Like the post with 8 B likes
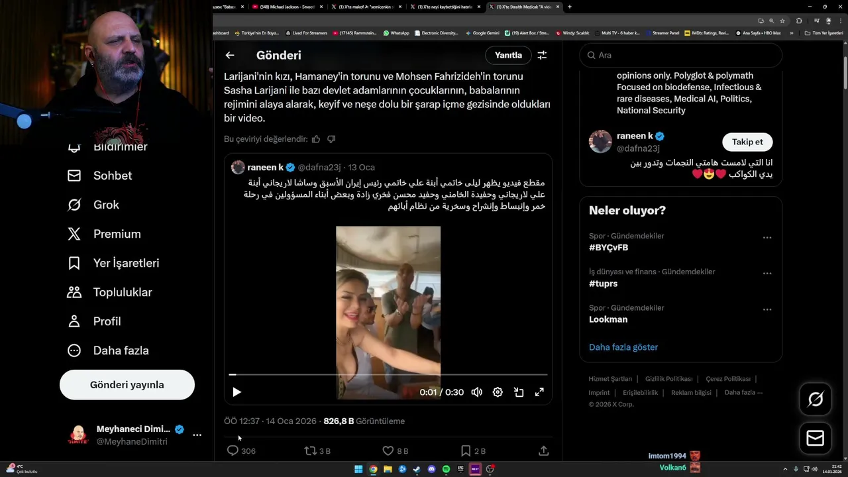Viewport: 848px width, 477px height. [x=396, y=450]
